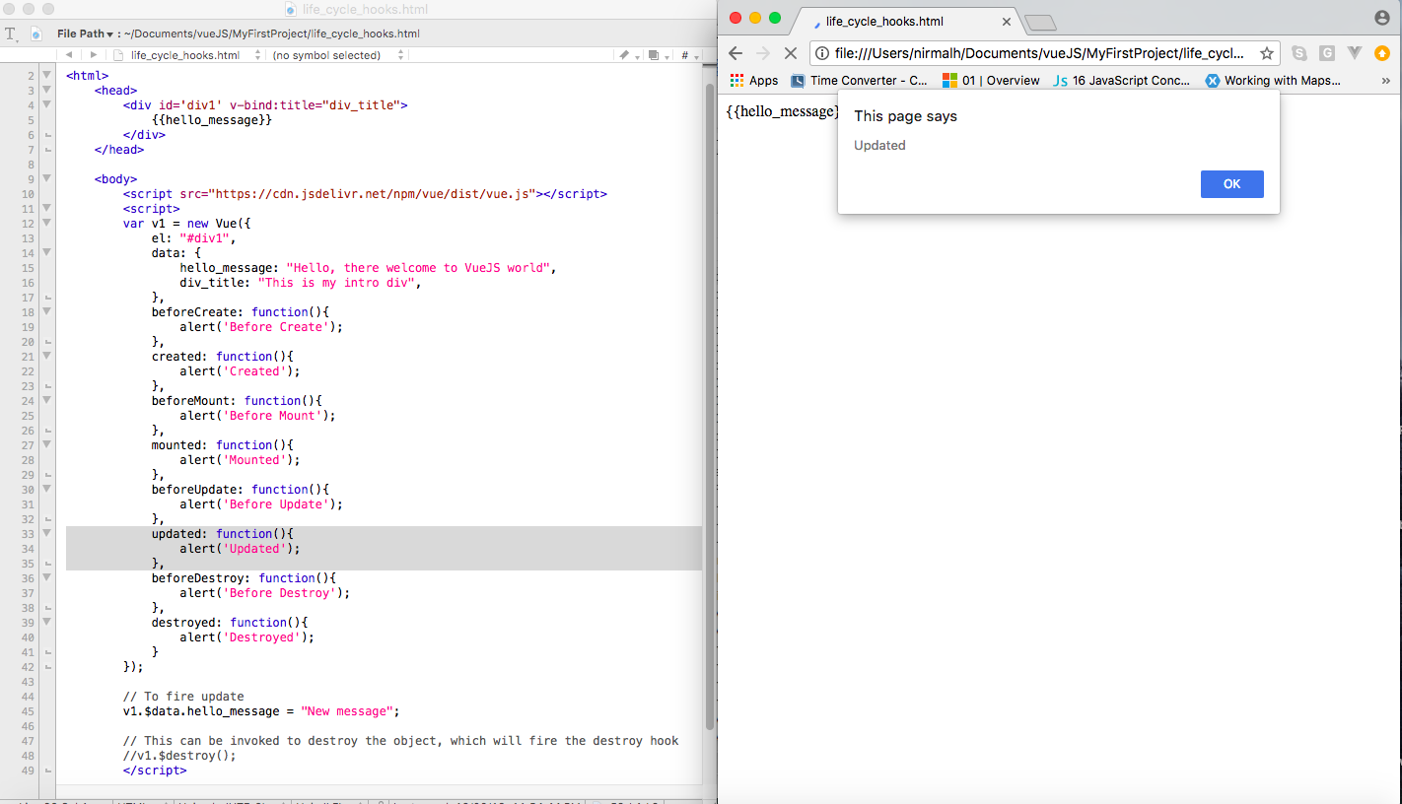
Task: Open the includes stack icon menu in editor
Action: click(658, 55)
